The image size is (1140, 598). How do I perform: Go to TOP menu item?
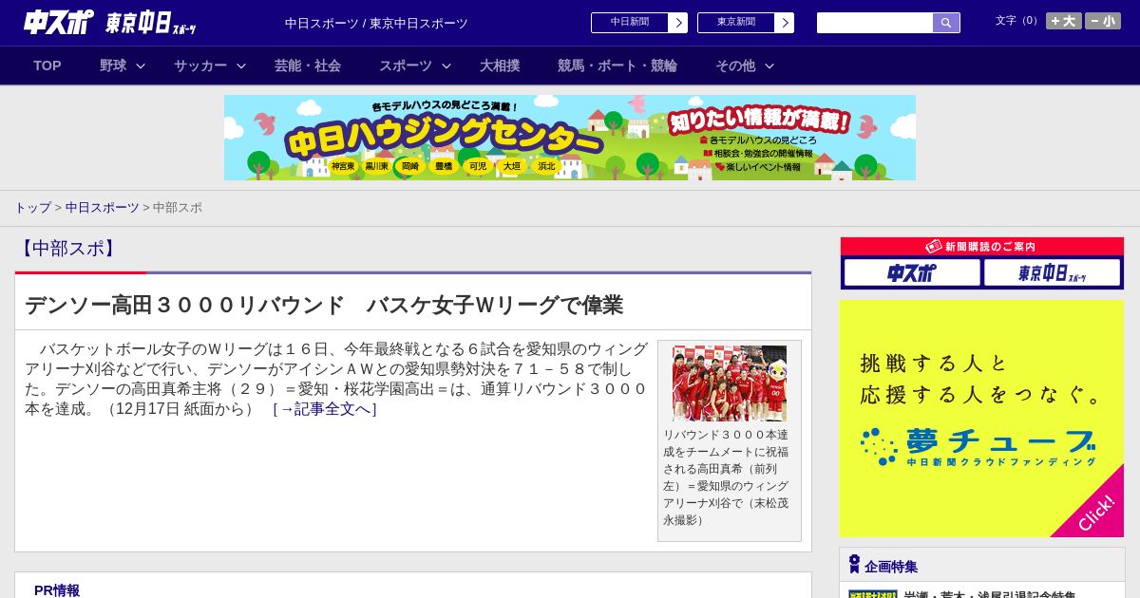pos(47,65)
